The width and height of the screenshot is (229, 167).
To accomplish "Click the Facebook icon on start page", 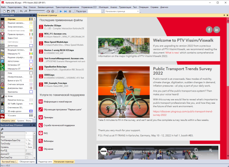I will click(x=209, y=29).
